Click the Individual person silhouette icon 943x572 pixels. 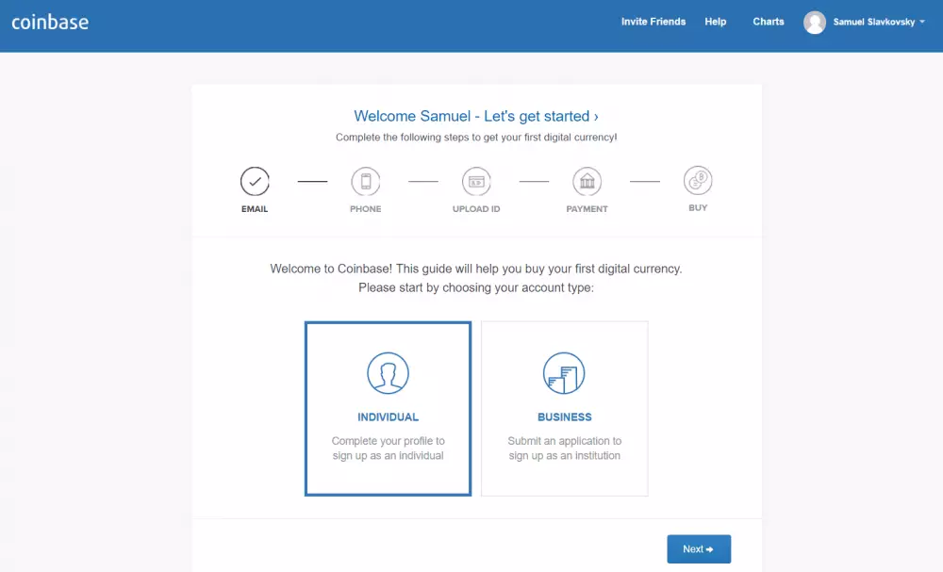pos(388,373)
